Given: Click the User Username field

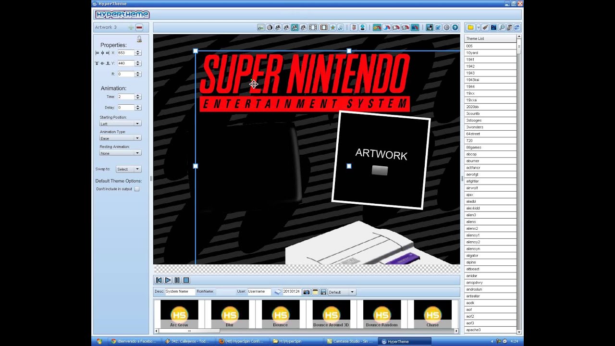Looking at the screenshot, I should (x=259, y=292).
